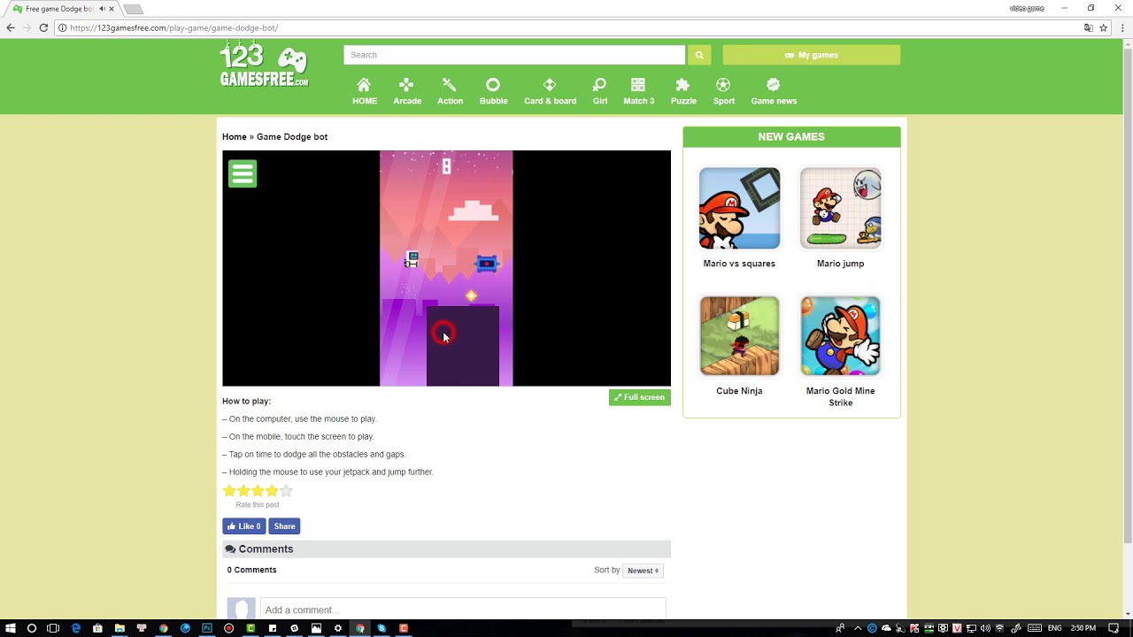The image size is (1133, 637).
Task: Open the Sort by Newest dropdown
Action: tap(643, 571)
